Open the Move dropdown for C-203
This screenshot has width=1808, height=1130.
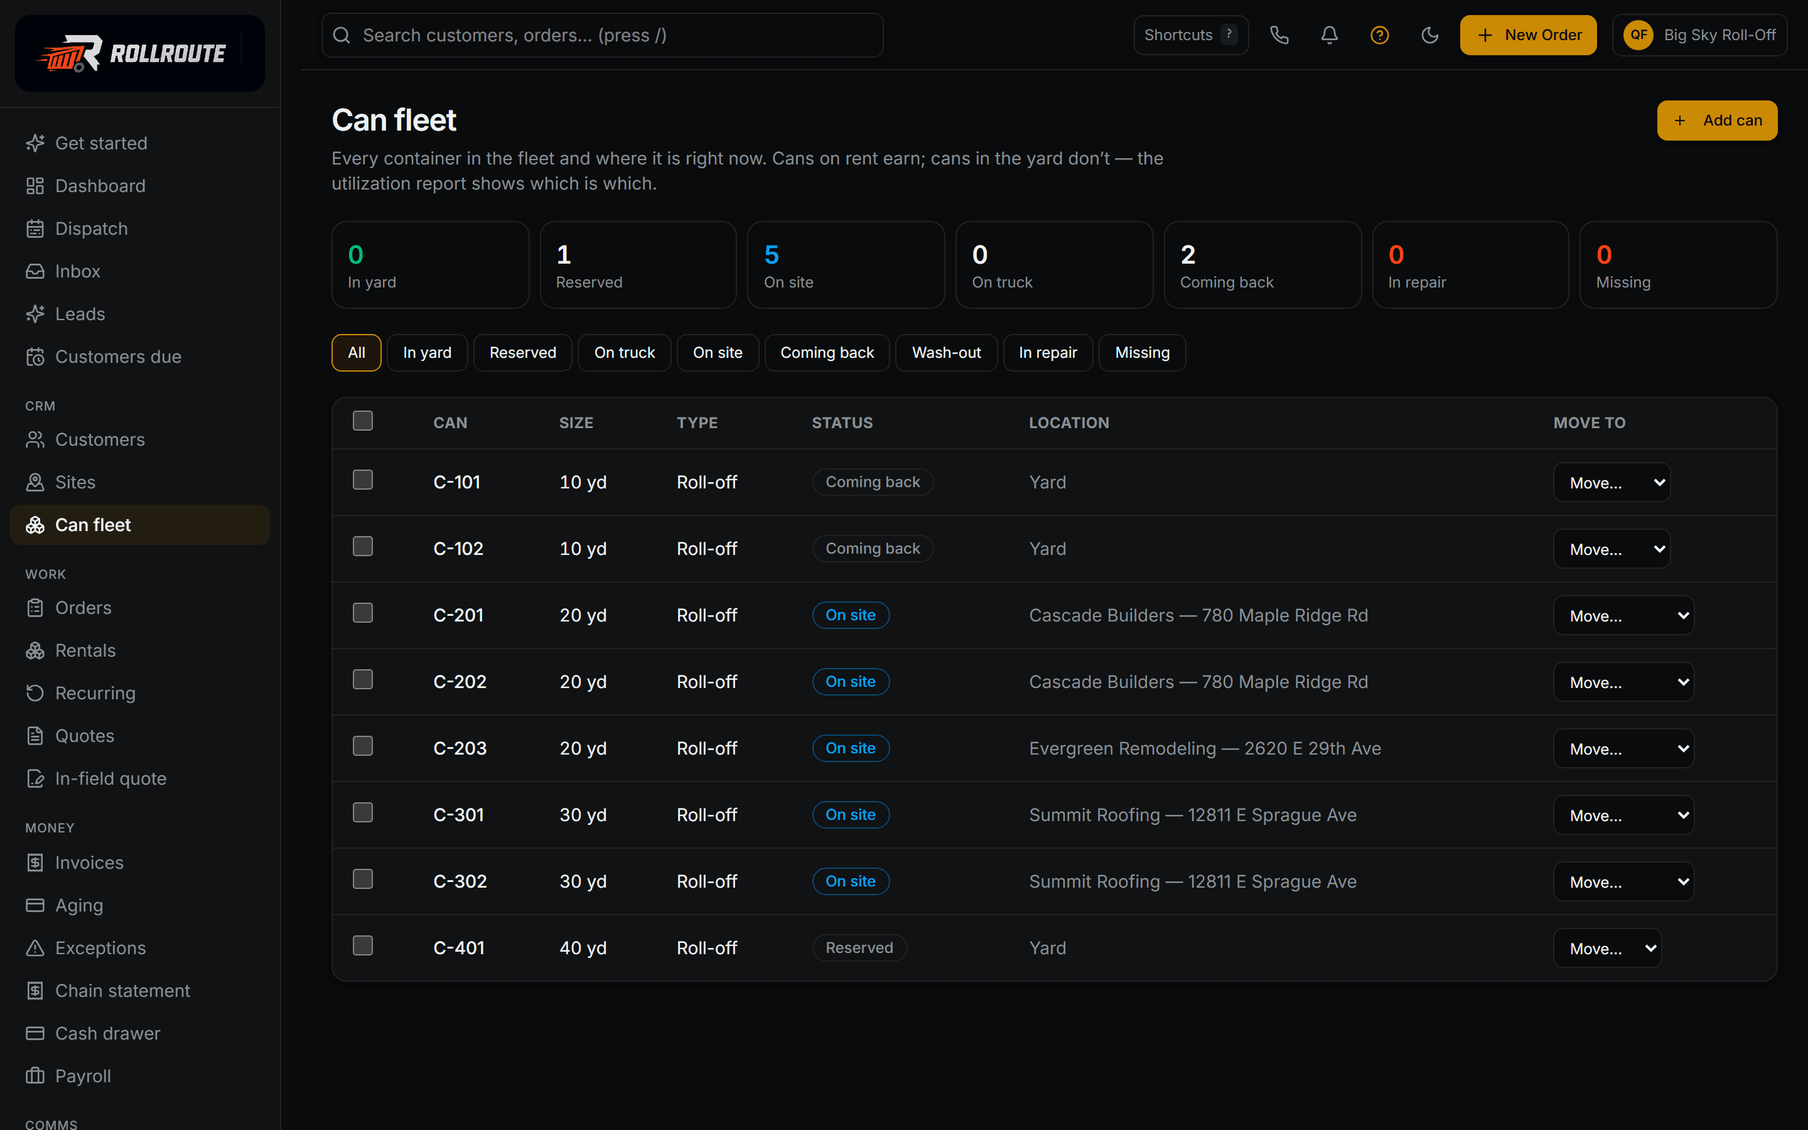pyautogui.click(x=1623, y=748)
